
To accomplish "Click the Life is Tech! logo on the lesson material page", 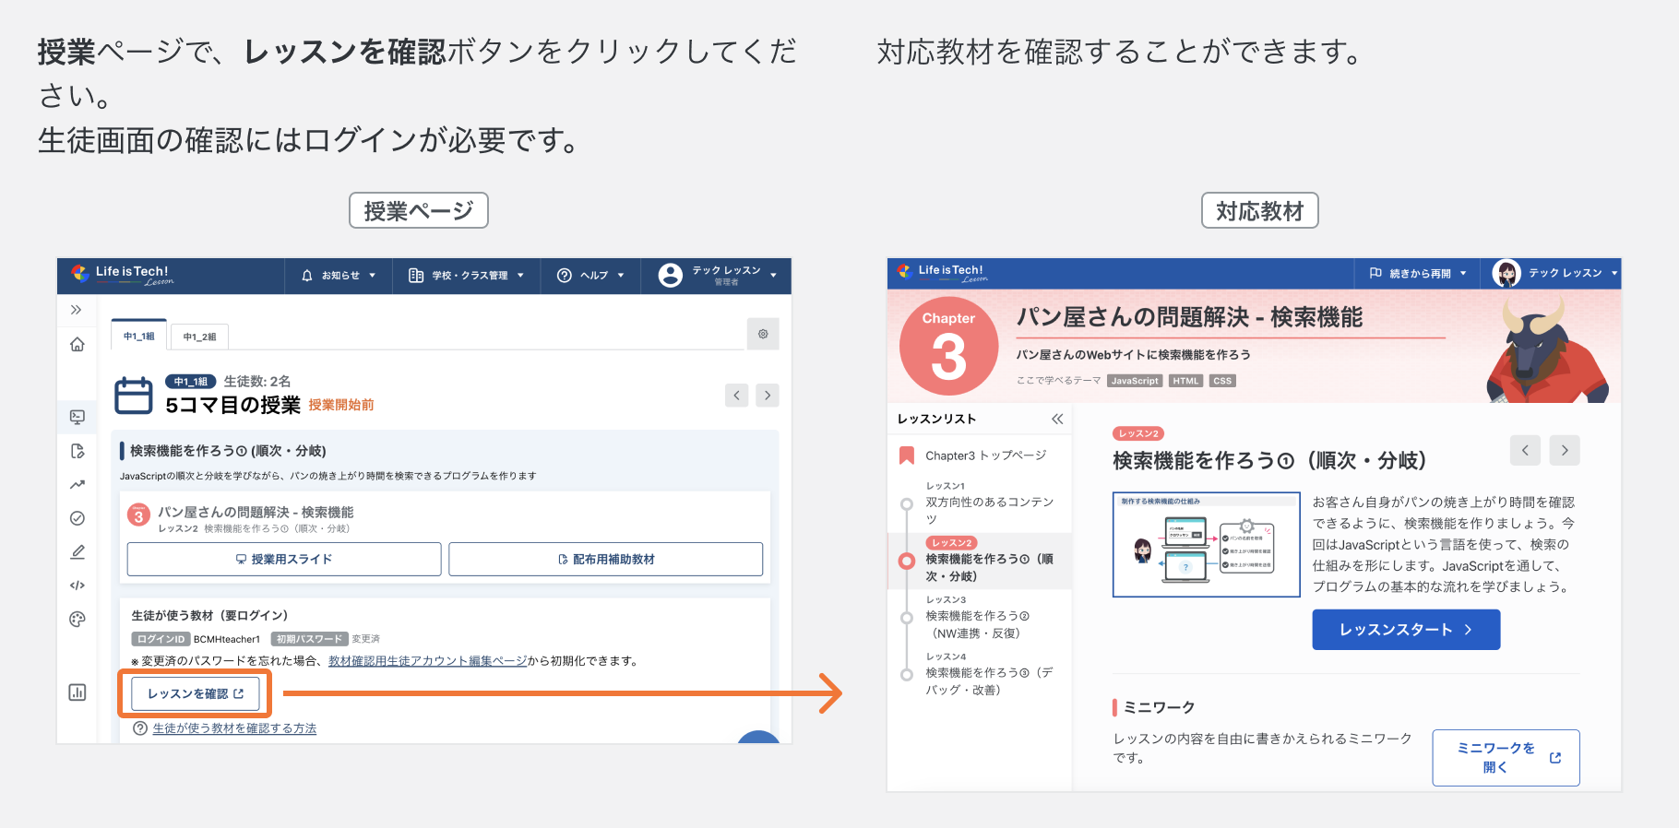I will [x=943, y=273].
